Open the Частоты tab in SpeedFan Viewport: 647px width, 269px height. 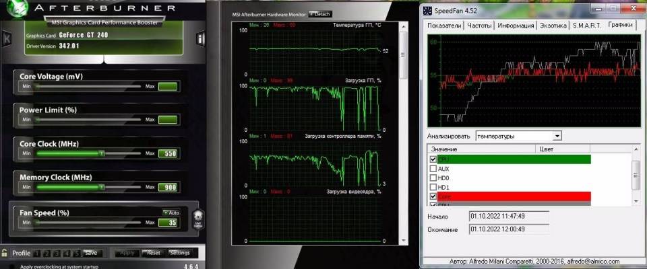coord(479,25)
